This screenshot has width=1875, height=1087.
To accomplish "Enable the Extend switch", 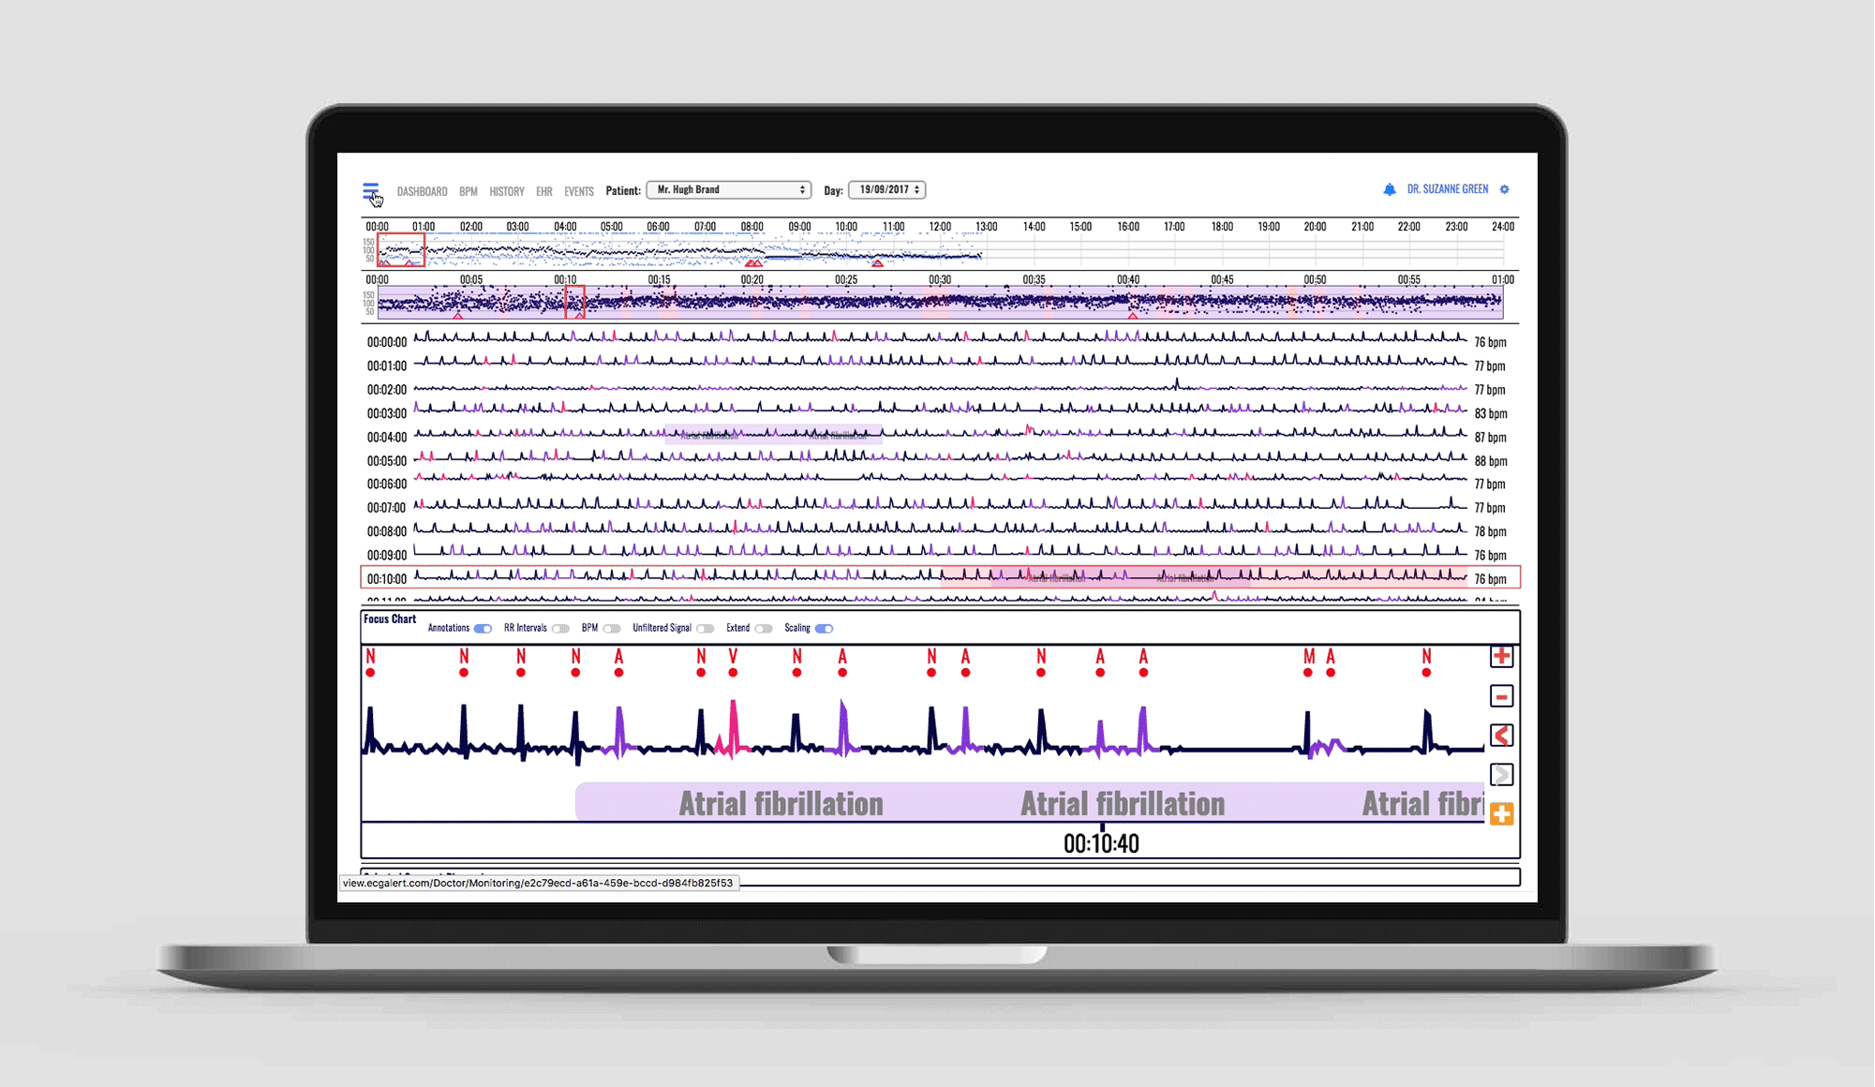I will tap(764, 629).
